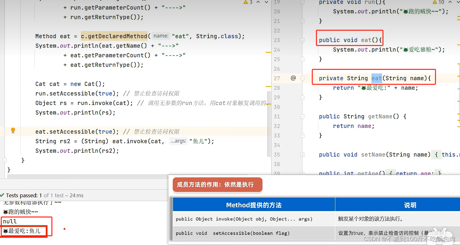Click String.class argument
This screenshot has width=460, height=245.
pyautogui.click(x=217, y=36)
